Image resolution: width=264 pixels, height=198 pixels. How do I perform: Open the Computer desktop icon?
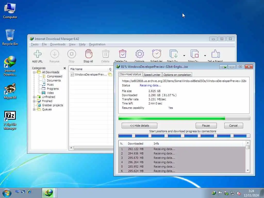click(x=10, y=11)
